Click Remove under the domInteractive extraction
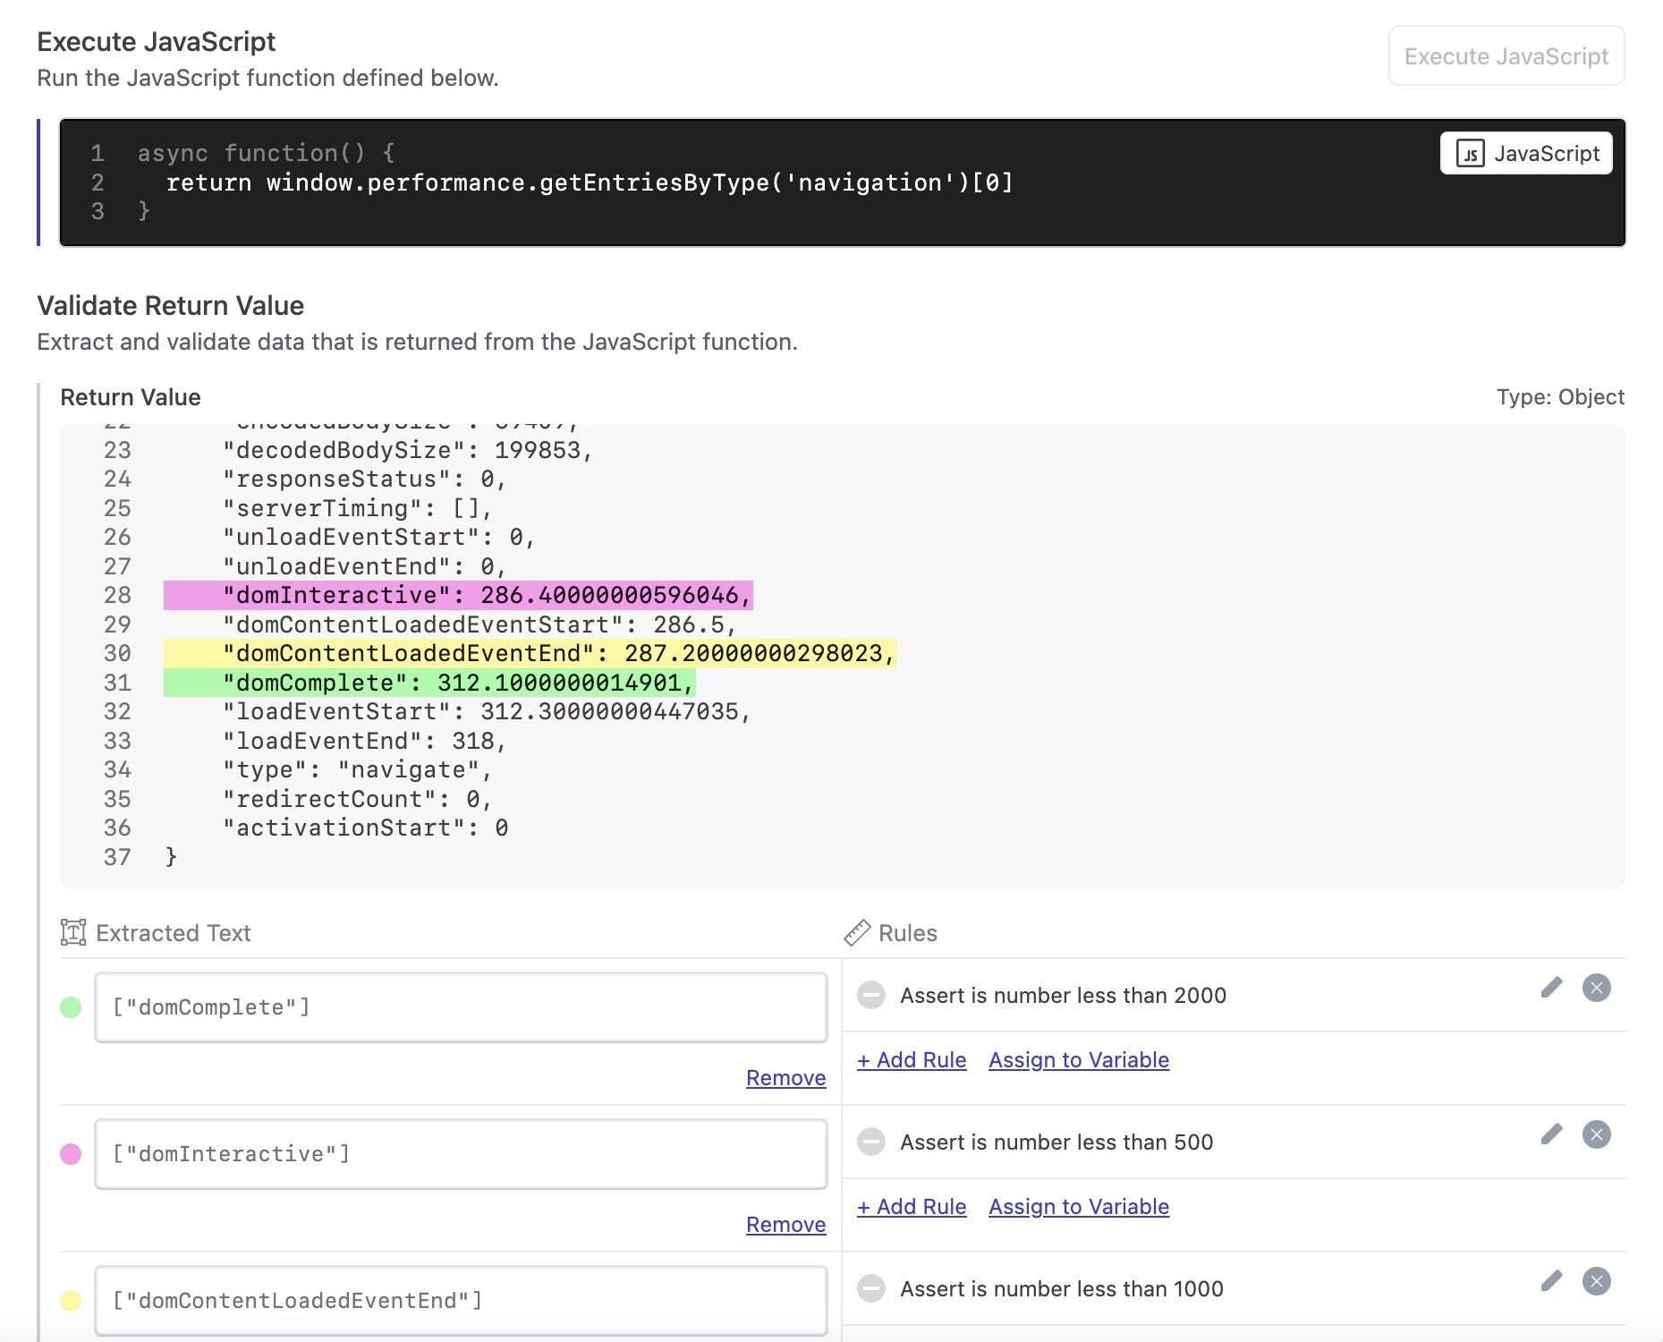 point(785,1225)
